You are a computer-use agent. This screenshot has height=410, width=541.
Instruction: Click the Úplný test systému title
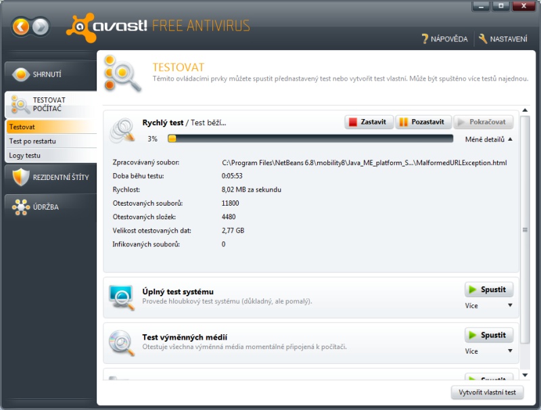click(x=178, y=292)
